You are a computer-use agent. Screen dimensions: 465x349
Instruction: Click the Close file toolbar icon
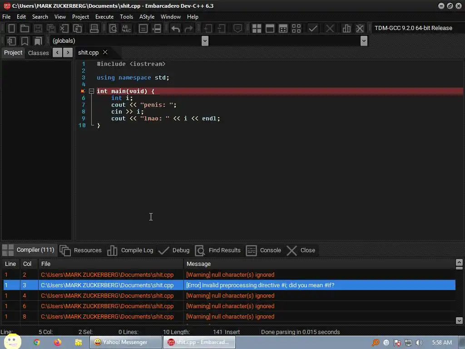pyautogui.click(x=64, y=29)
